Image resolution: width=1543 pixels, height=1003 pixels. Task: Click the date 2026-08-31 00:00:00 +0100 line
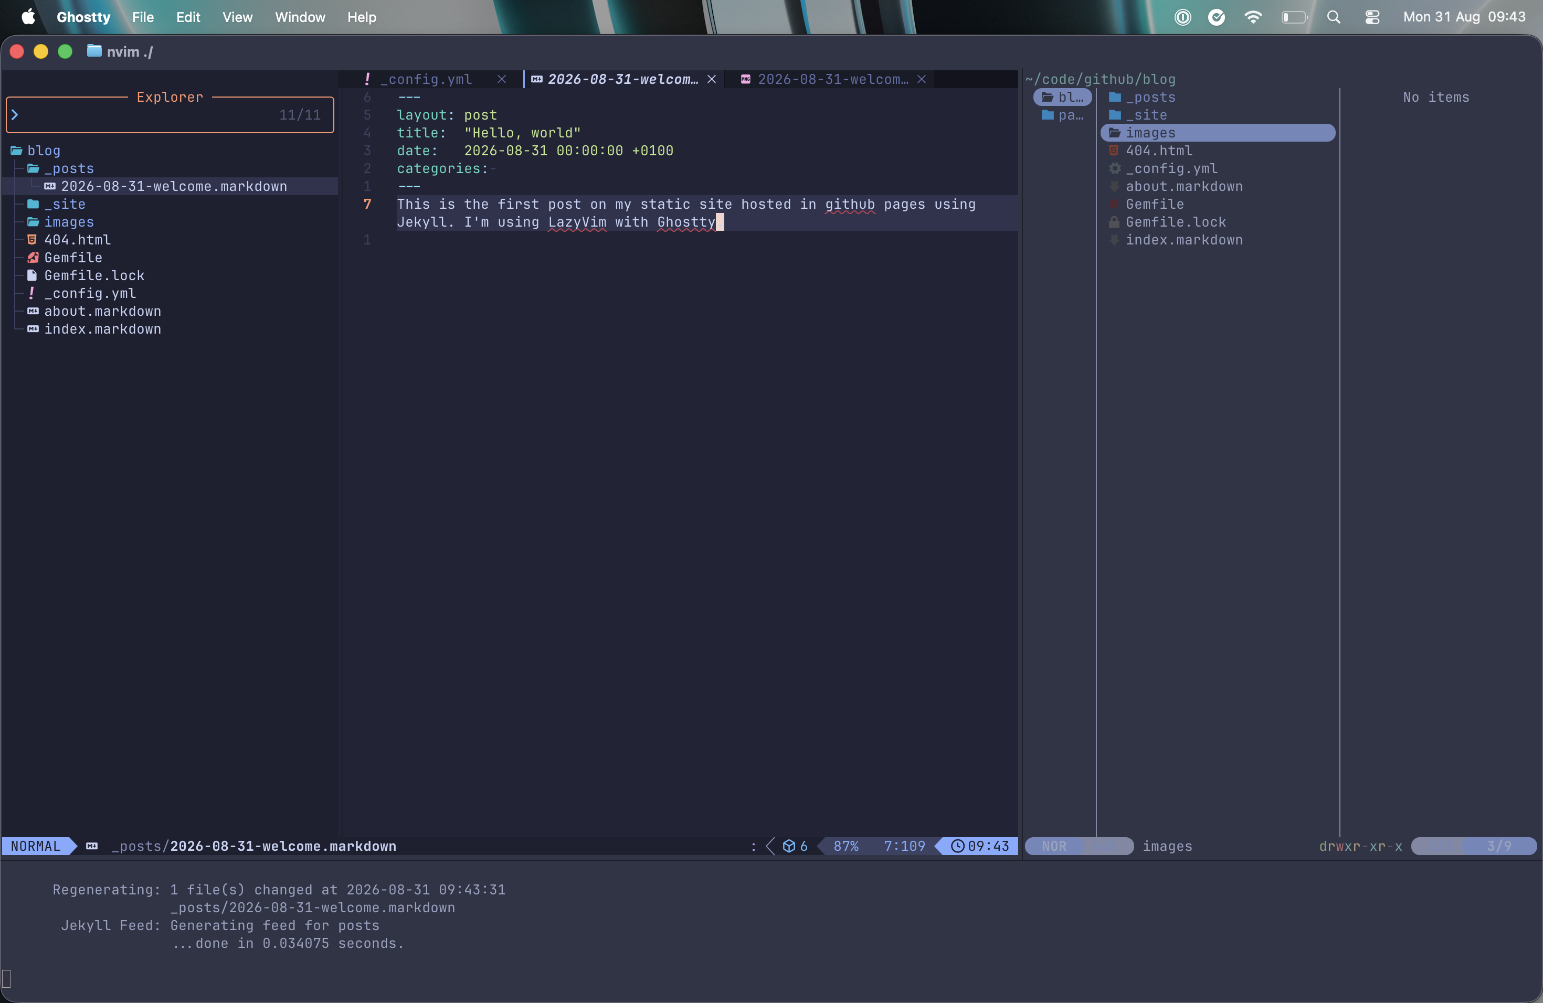tap(535, 151)
